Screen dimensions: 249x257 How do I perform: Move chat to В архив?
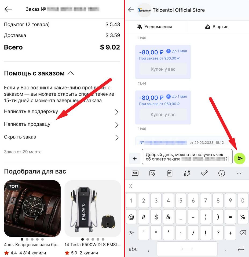(217, 27)
